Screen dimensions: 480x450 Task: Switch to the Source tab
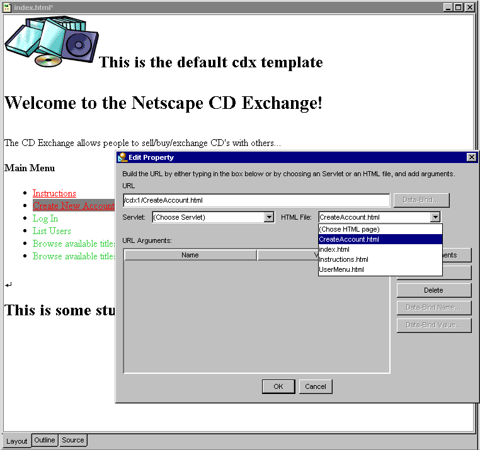(x=73, y=440)
